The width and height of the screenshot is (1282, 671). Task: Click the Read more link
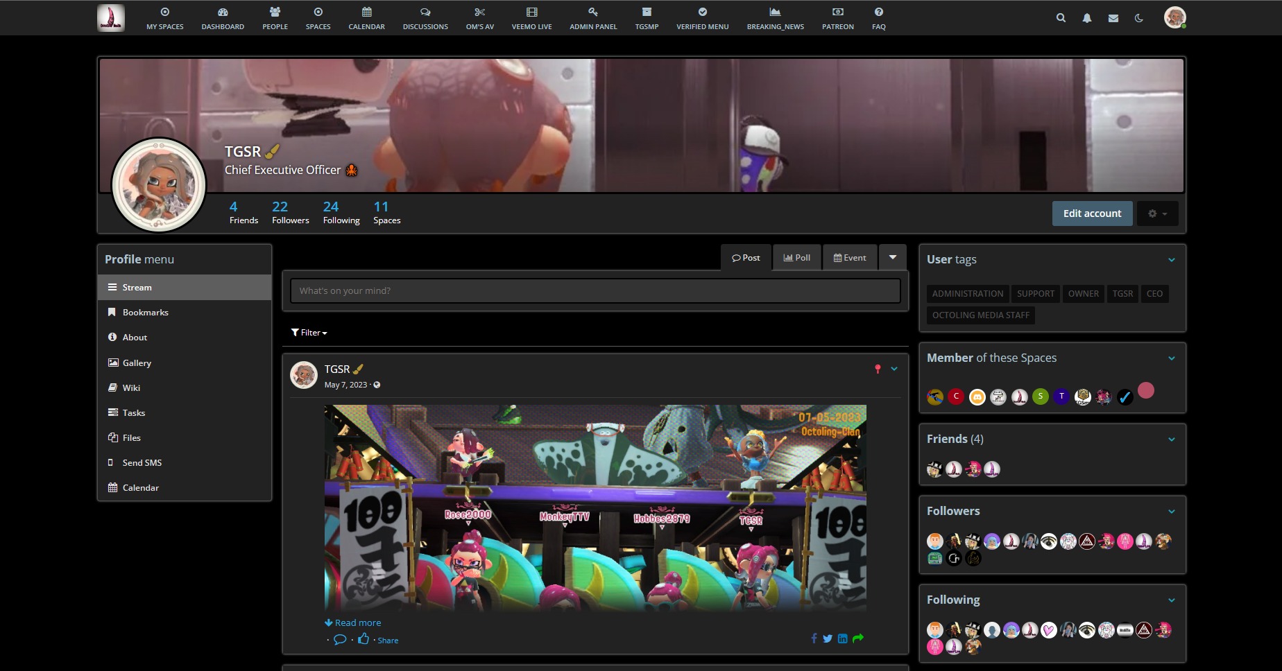coord(353,622)
